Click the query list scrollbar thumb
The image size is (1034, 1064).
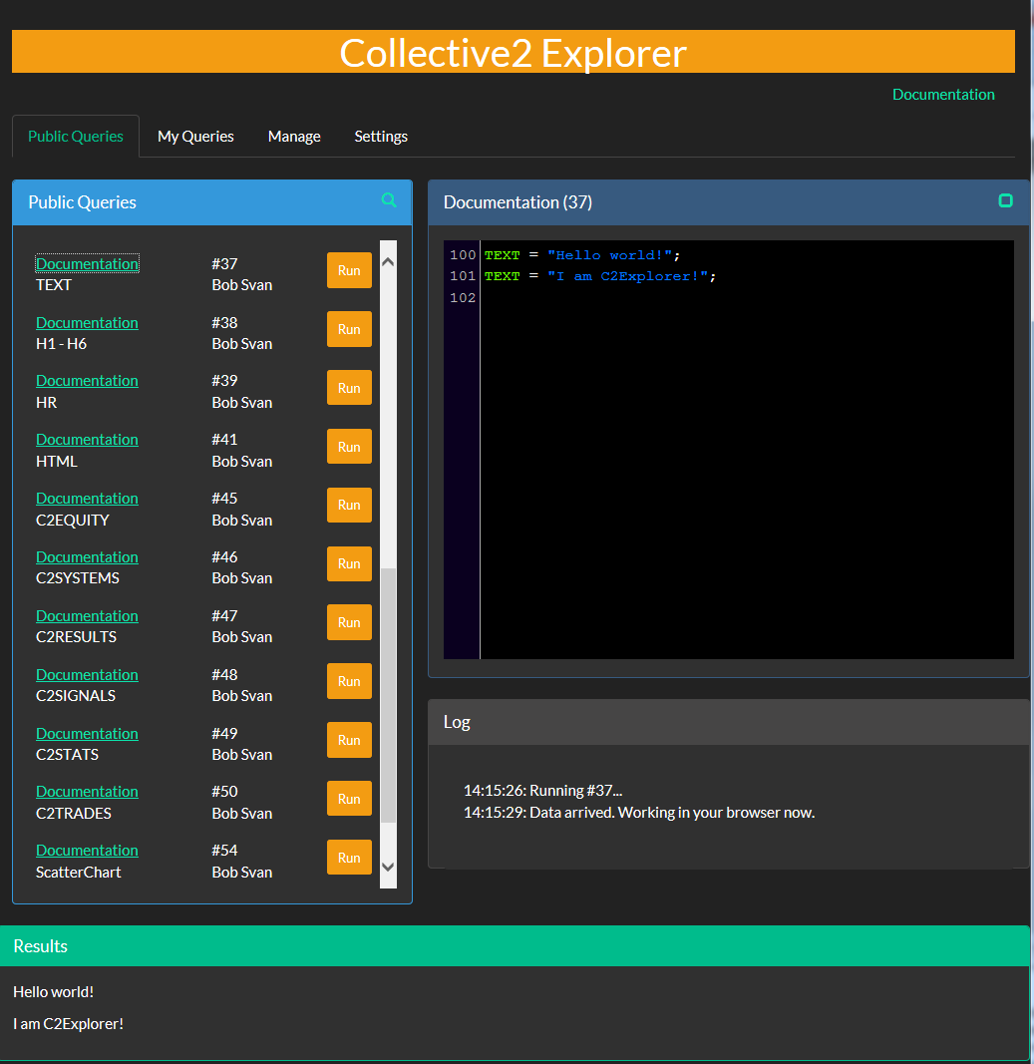(388, 695)
